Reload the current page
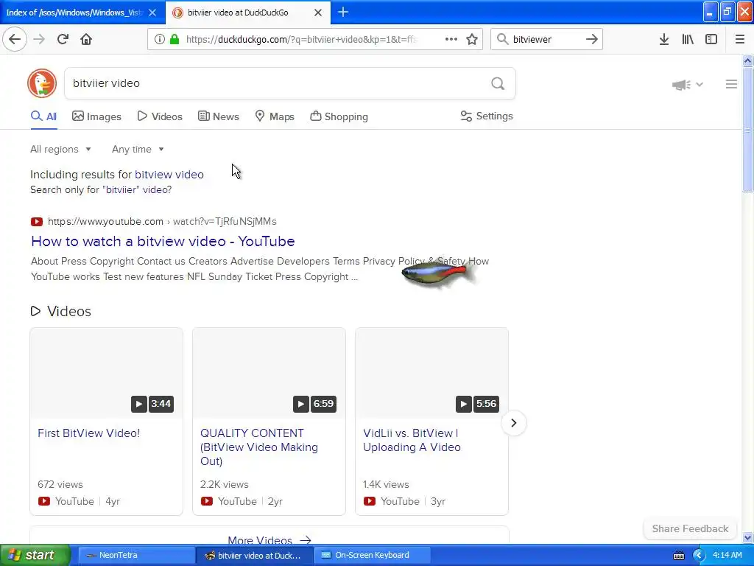The width and height of the screenshot is (754, 566). 63,39
